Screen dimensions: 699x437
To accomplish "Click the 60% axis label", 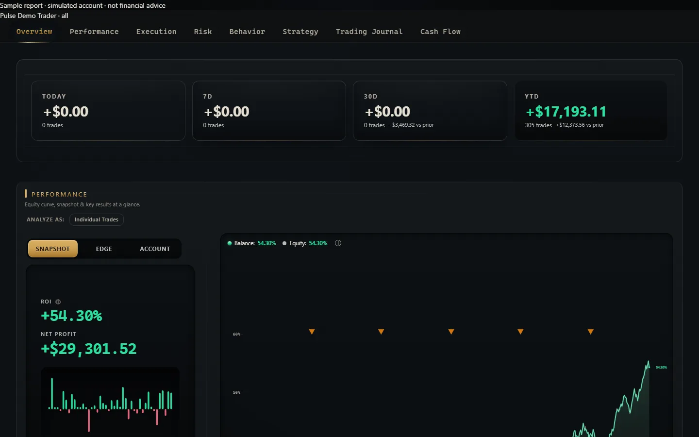I will 236,335.
